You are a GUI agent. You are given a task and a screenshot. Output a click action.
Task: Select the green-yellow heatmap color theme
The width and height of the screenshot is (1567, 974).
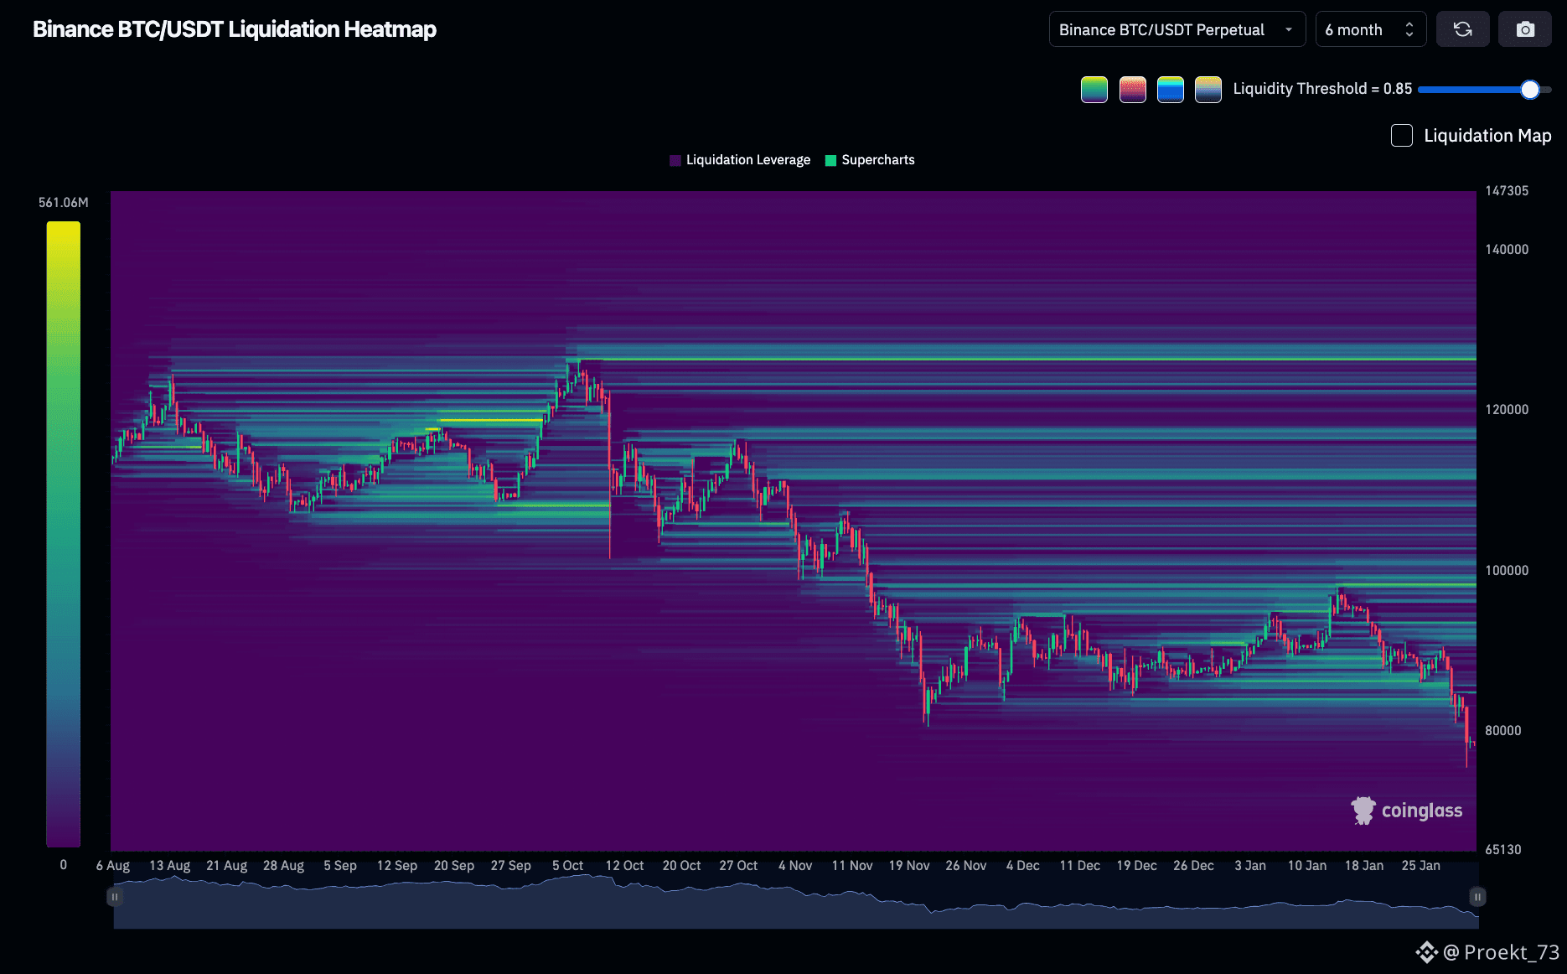pyautogui.click(x=1094, y=89)
